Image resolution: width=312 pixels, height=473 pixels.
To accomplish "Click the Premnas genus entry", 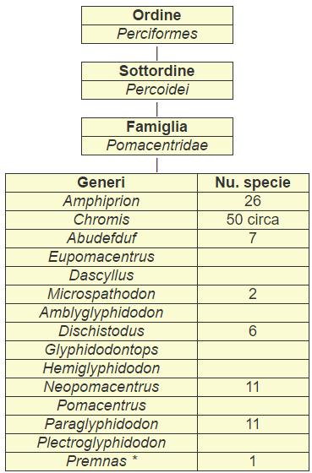I will click(101, 461).
